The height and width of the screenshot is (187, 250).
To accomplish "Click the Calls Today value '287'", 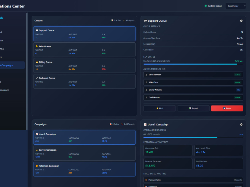I will coord(241,50).
